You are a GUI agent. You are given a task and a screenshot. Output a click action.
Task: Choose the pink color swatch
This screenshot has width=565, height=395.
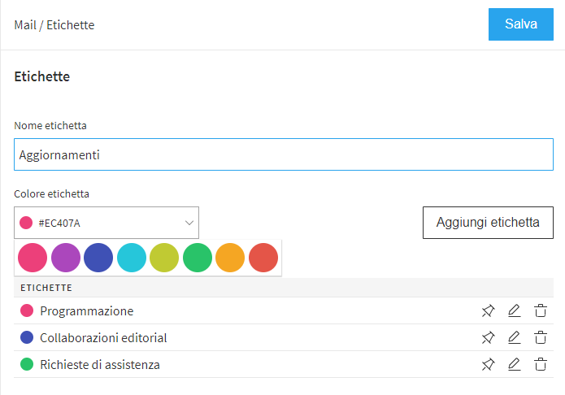33,258
